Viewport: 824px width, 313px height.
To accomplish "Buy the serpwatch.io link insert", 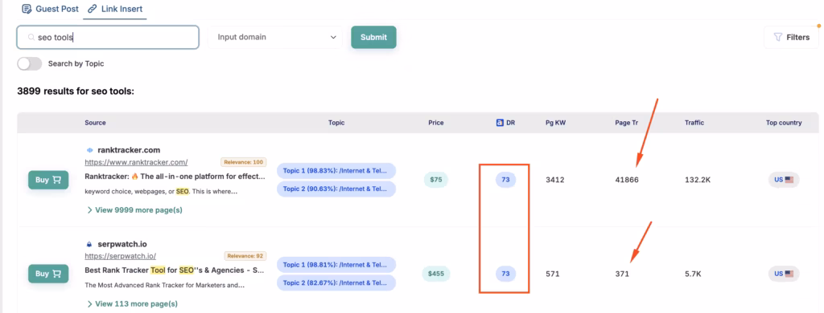I will pyautogui.click(x=48, y=274).
